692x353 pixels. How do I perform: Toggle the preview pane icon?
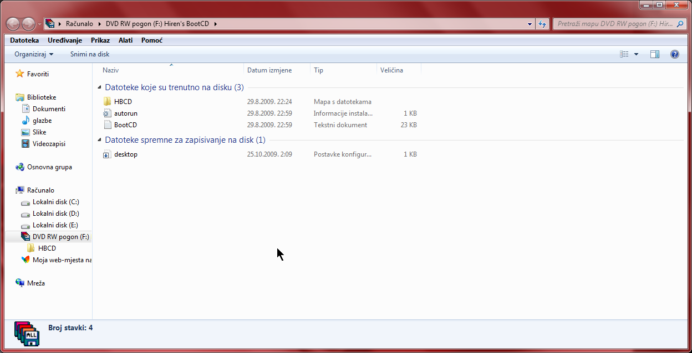(654, 54)
